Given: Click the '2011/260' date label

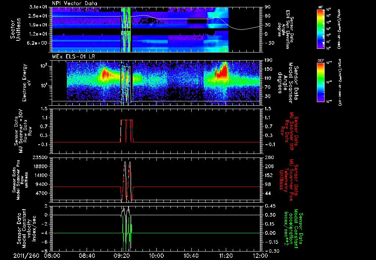Looking at the screenshot, I should 26,256.
